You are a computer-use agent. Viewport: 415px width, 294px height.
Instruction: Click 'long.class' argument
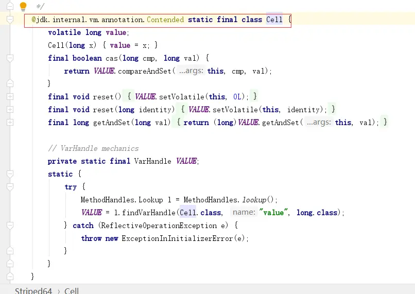pos(317,213)
